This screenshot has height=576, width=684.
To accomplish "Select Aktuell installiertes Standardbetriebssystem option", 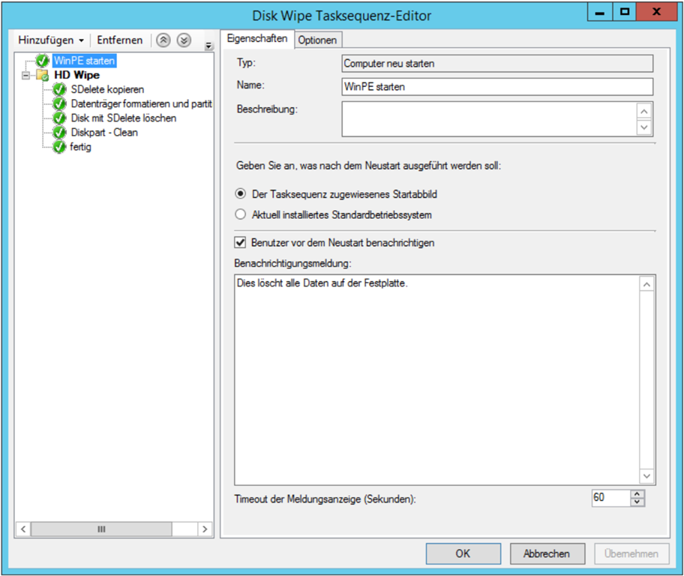I will coord(240,214).
